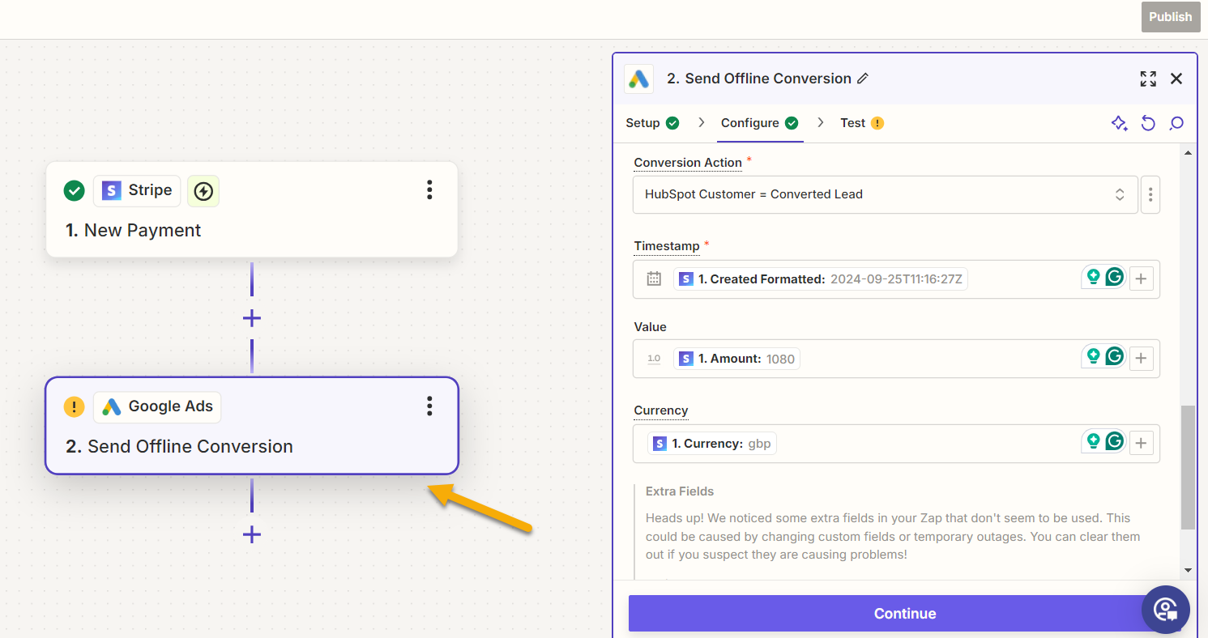Click the Grammarly icon in the Timestamp field
The height and width of the screenshot is (638, 1208).
point(1115,277)
